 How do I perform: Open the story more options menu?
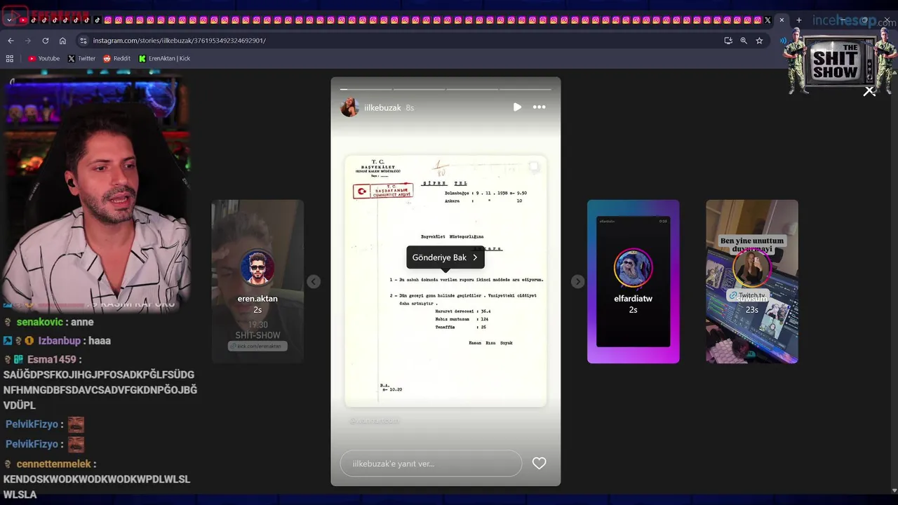[539, 107]
